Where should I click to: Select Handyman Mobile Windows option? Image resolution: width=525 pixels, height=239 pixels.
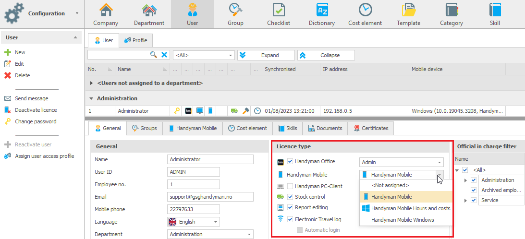pyautogui.click(x=406, y=220)
